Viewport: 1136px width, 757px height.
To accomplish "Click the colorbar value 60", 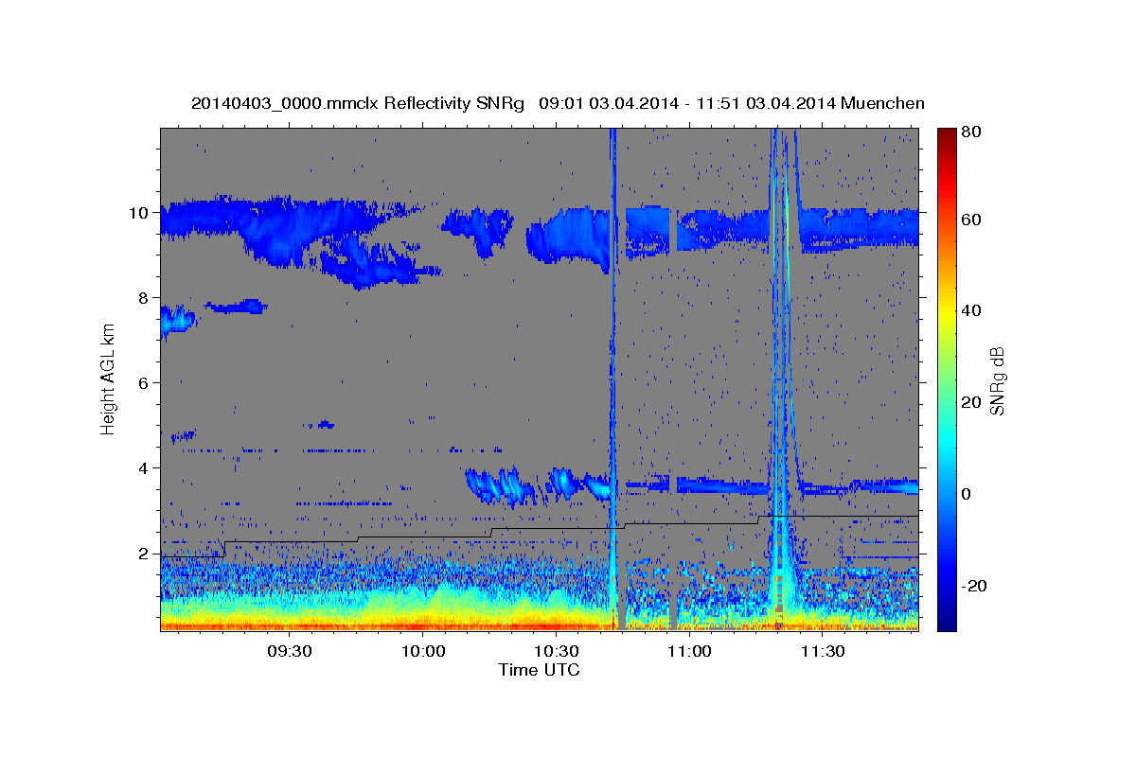I will coord(971,220).
